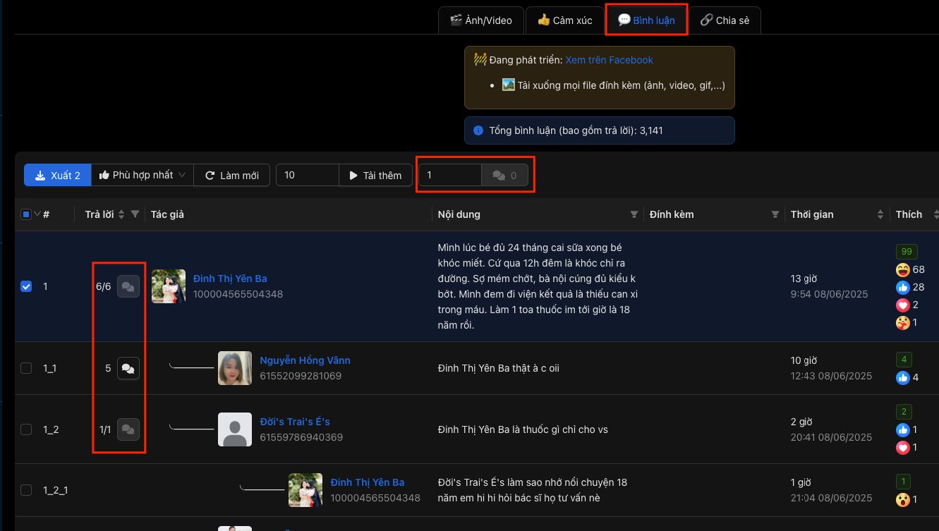Click the default avatar of Đời's Trai's É's
939x531 pixels.
[x=235, y=429]
